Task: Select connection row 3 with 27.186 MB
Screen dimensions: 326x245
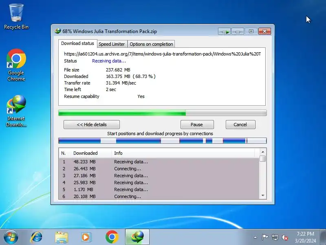Action: click(159, 176)
